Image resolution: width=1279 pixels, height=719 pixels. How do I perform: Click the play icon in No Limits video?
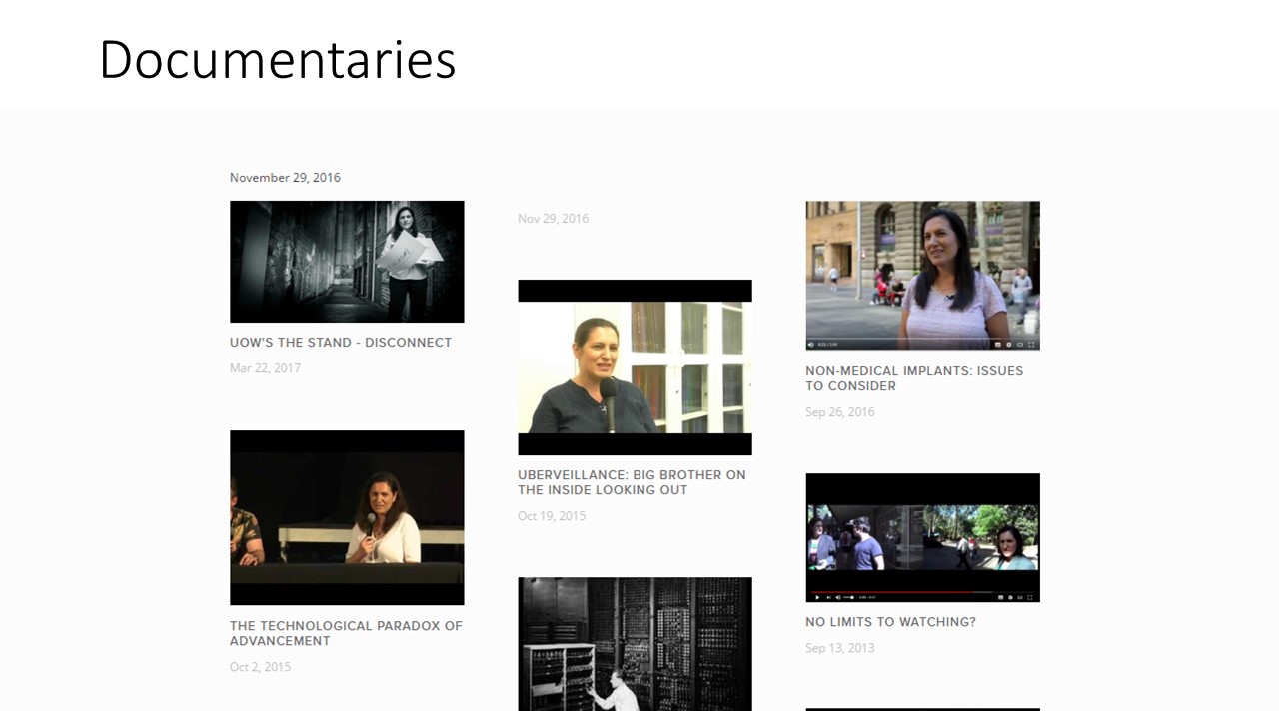click(817, 597)
